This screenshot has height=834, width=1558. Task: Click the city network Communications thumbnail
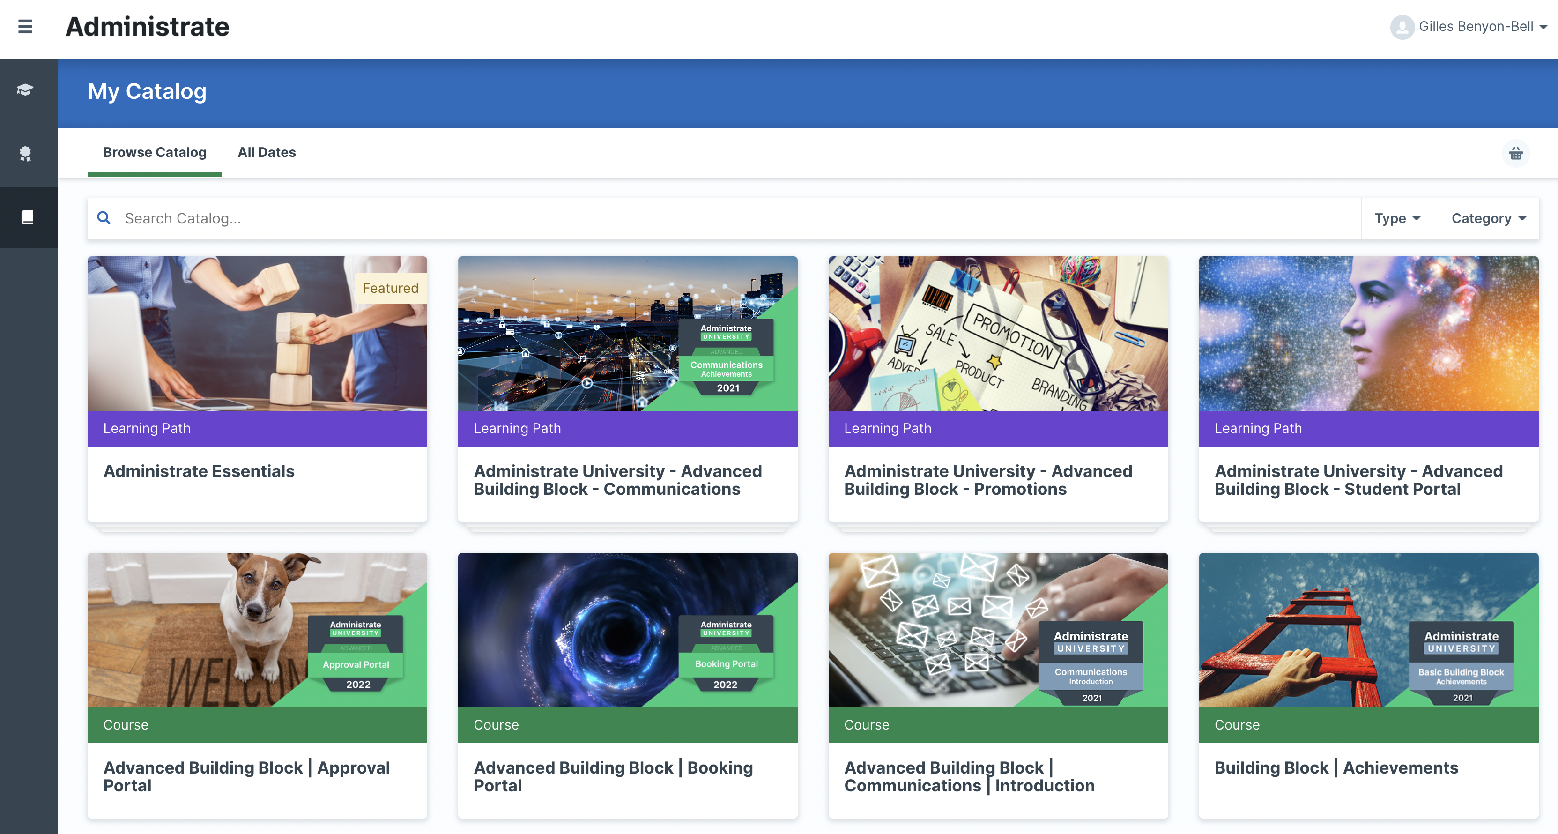[627, 334]
